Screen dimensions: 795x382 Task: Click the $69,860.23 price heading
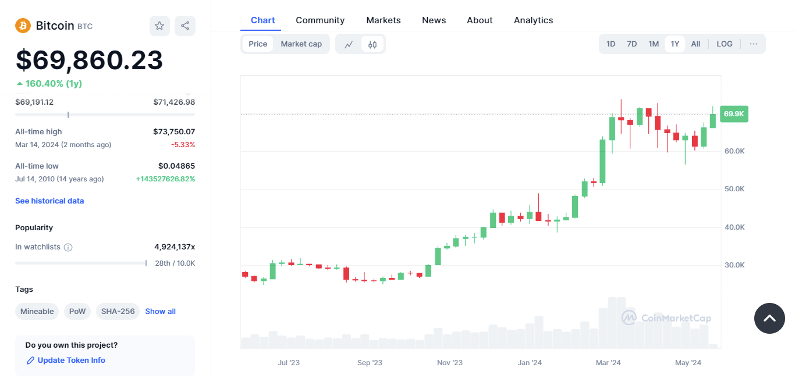click(89, 60)
